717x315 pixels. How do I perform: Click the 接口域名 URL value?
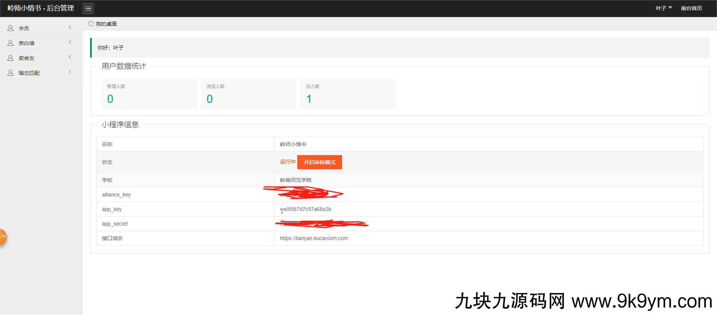[314, 238]
